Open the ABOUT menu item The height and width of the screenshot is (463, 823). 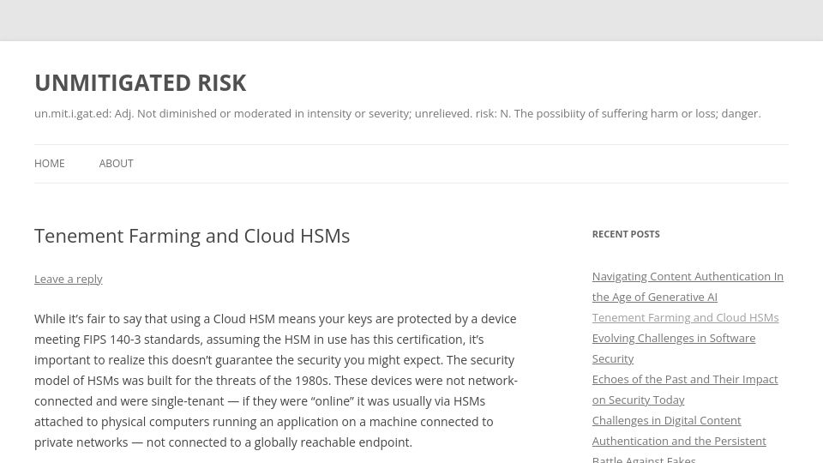pyautogui.click(x=116, y=163)
